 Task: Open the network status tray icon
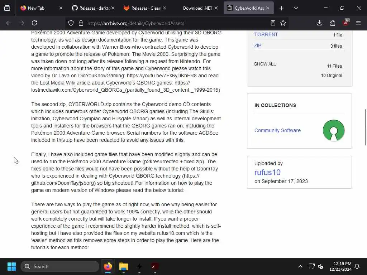click(311, 266)
